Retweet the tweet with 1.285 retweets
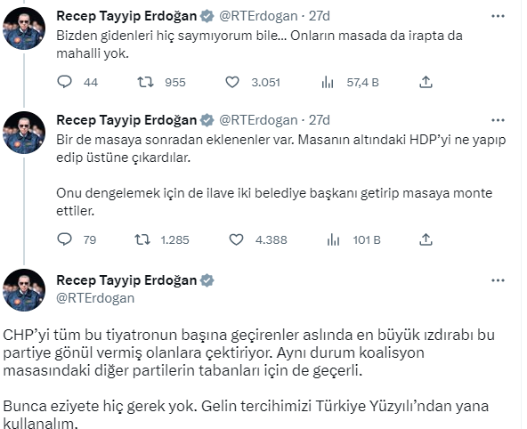Image resolution: width=527 pixels, height=429 pixels. tap(142, 239)
